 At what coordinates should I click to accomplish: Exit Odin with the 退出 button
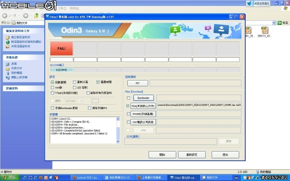(225, 155)
